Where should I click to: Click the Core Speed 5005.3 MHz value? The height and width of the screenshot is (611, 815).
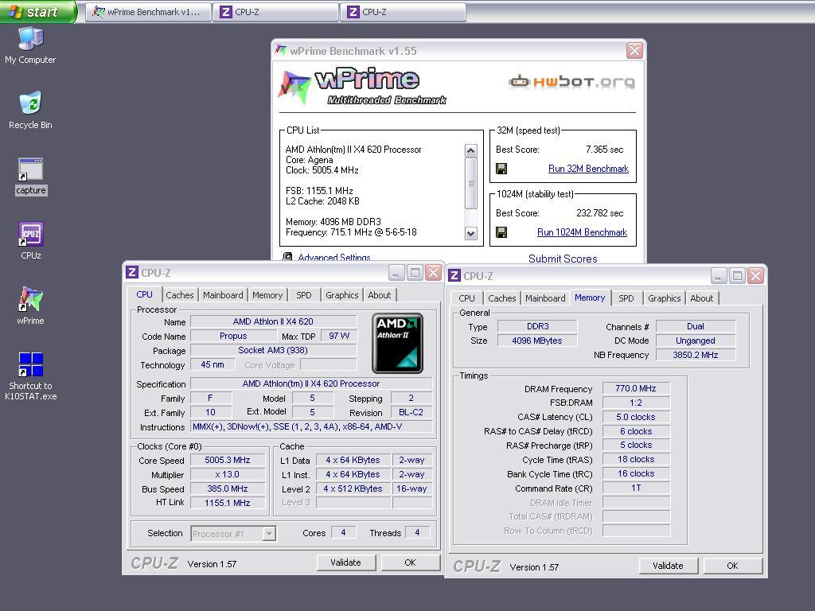point(228,461)
